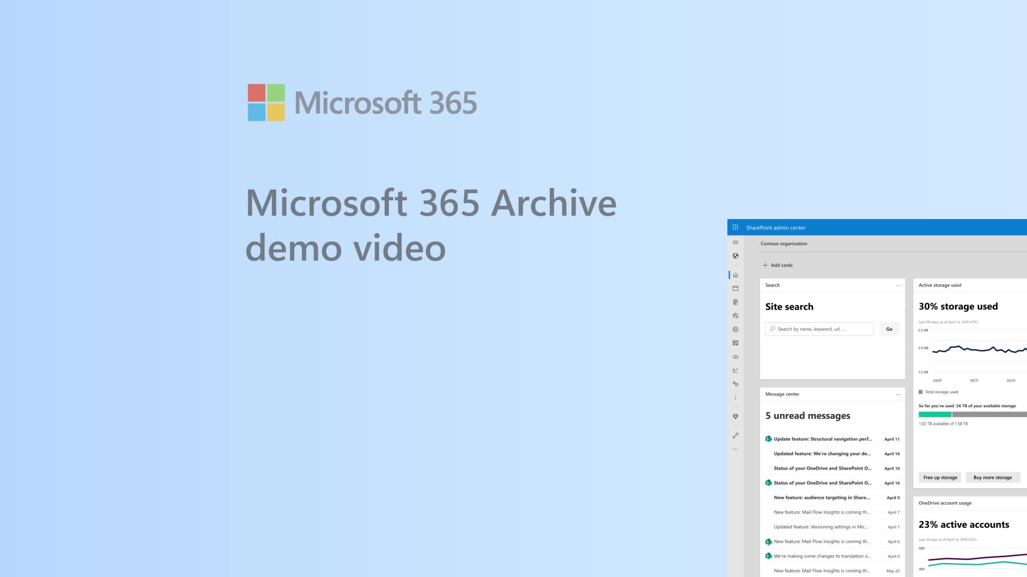Click the Microsoft 365 logo
The height and width of the screenshot is (577, 1027).
coord(362,103)
